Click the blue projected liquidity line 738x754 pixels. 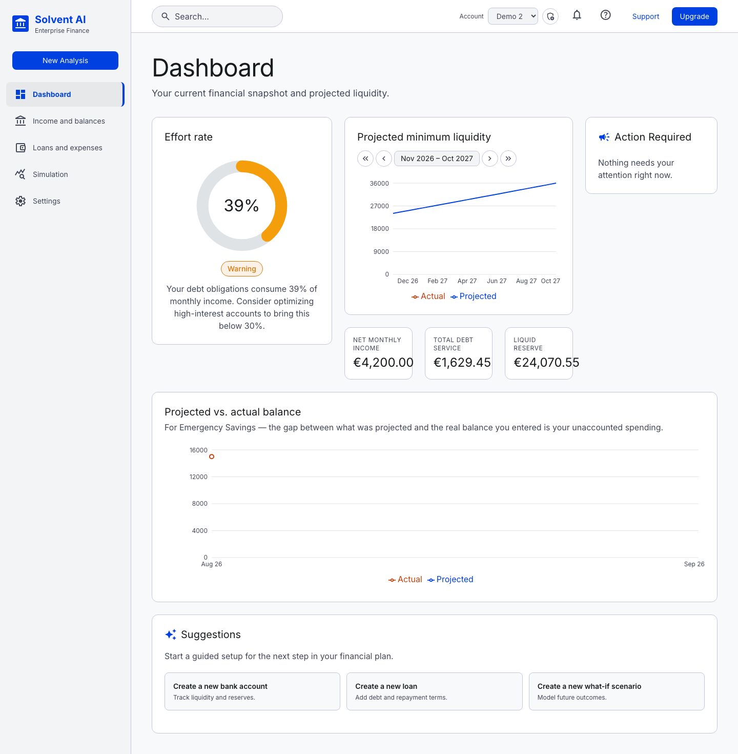[475, 198]
